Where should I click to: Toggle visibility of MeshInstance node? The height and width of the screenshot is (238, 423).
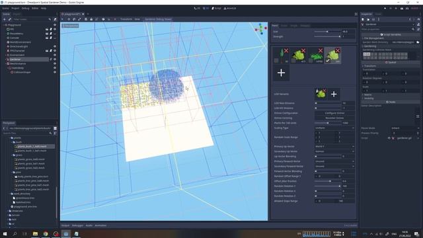[x=55, y=63]
